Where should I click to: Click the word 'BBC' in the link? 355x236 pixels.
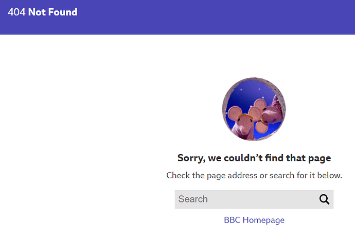[x=232, y=220]
